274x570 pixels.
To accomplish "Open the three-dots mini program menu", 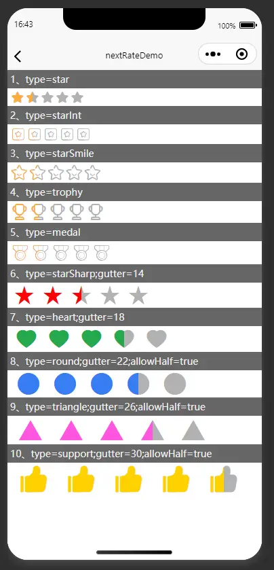I will click(213, 54).
